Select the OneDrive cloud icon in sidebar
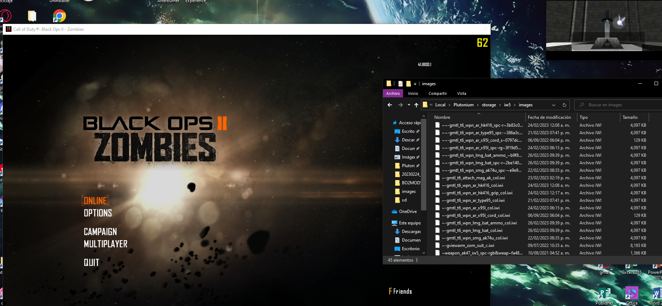Screen dimensions: 662x306 click(394, 212)
